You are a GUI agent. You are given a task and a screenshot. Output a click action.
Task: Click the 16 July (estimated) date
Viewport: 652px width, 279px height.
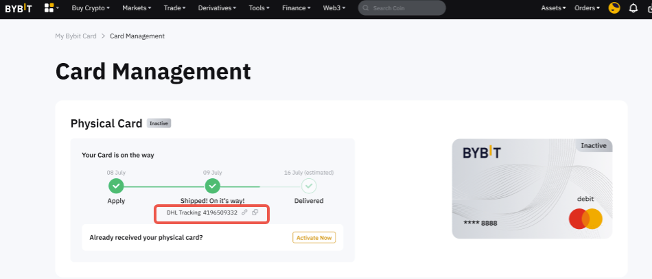(x=309, y=172)
